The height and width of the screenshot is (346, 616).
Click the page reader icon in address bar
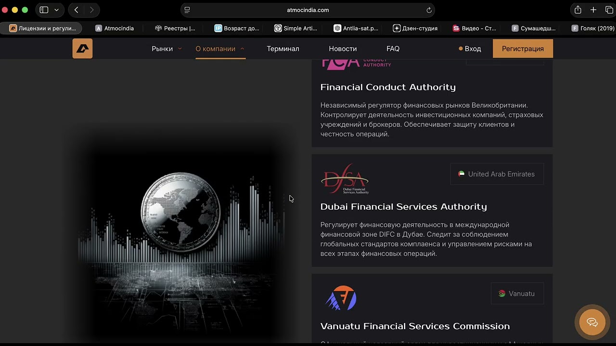(187, 10)
